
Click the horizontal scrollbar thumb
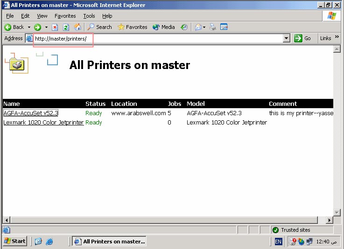coord(164,220)
